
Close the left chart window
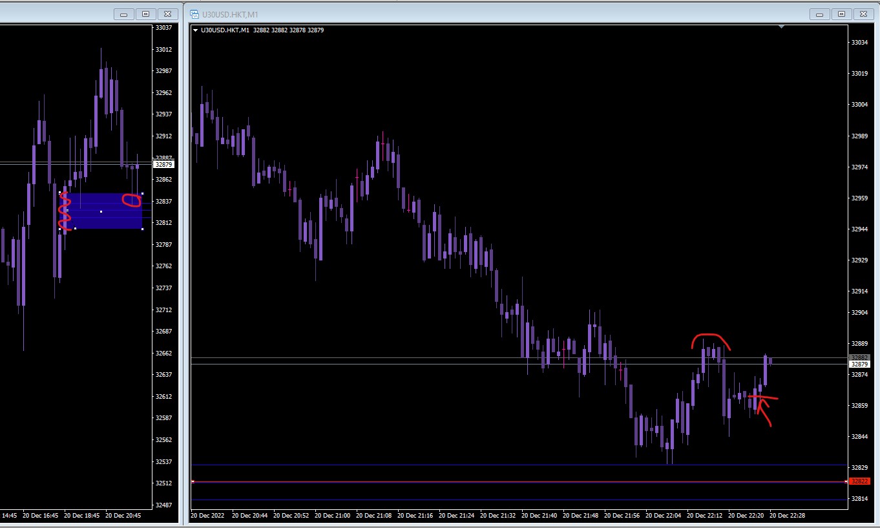point(167,14)
